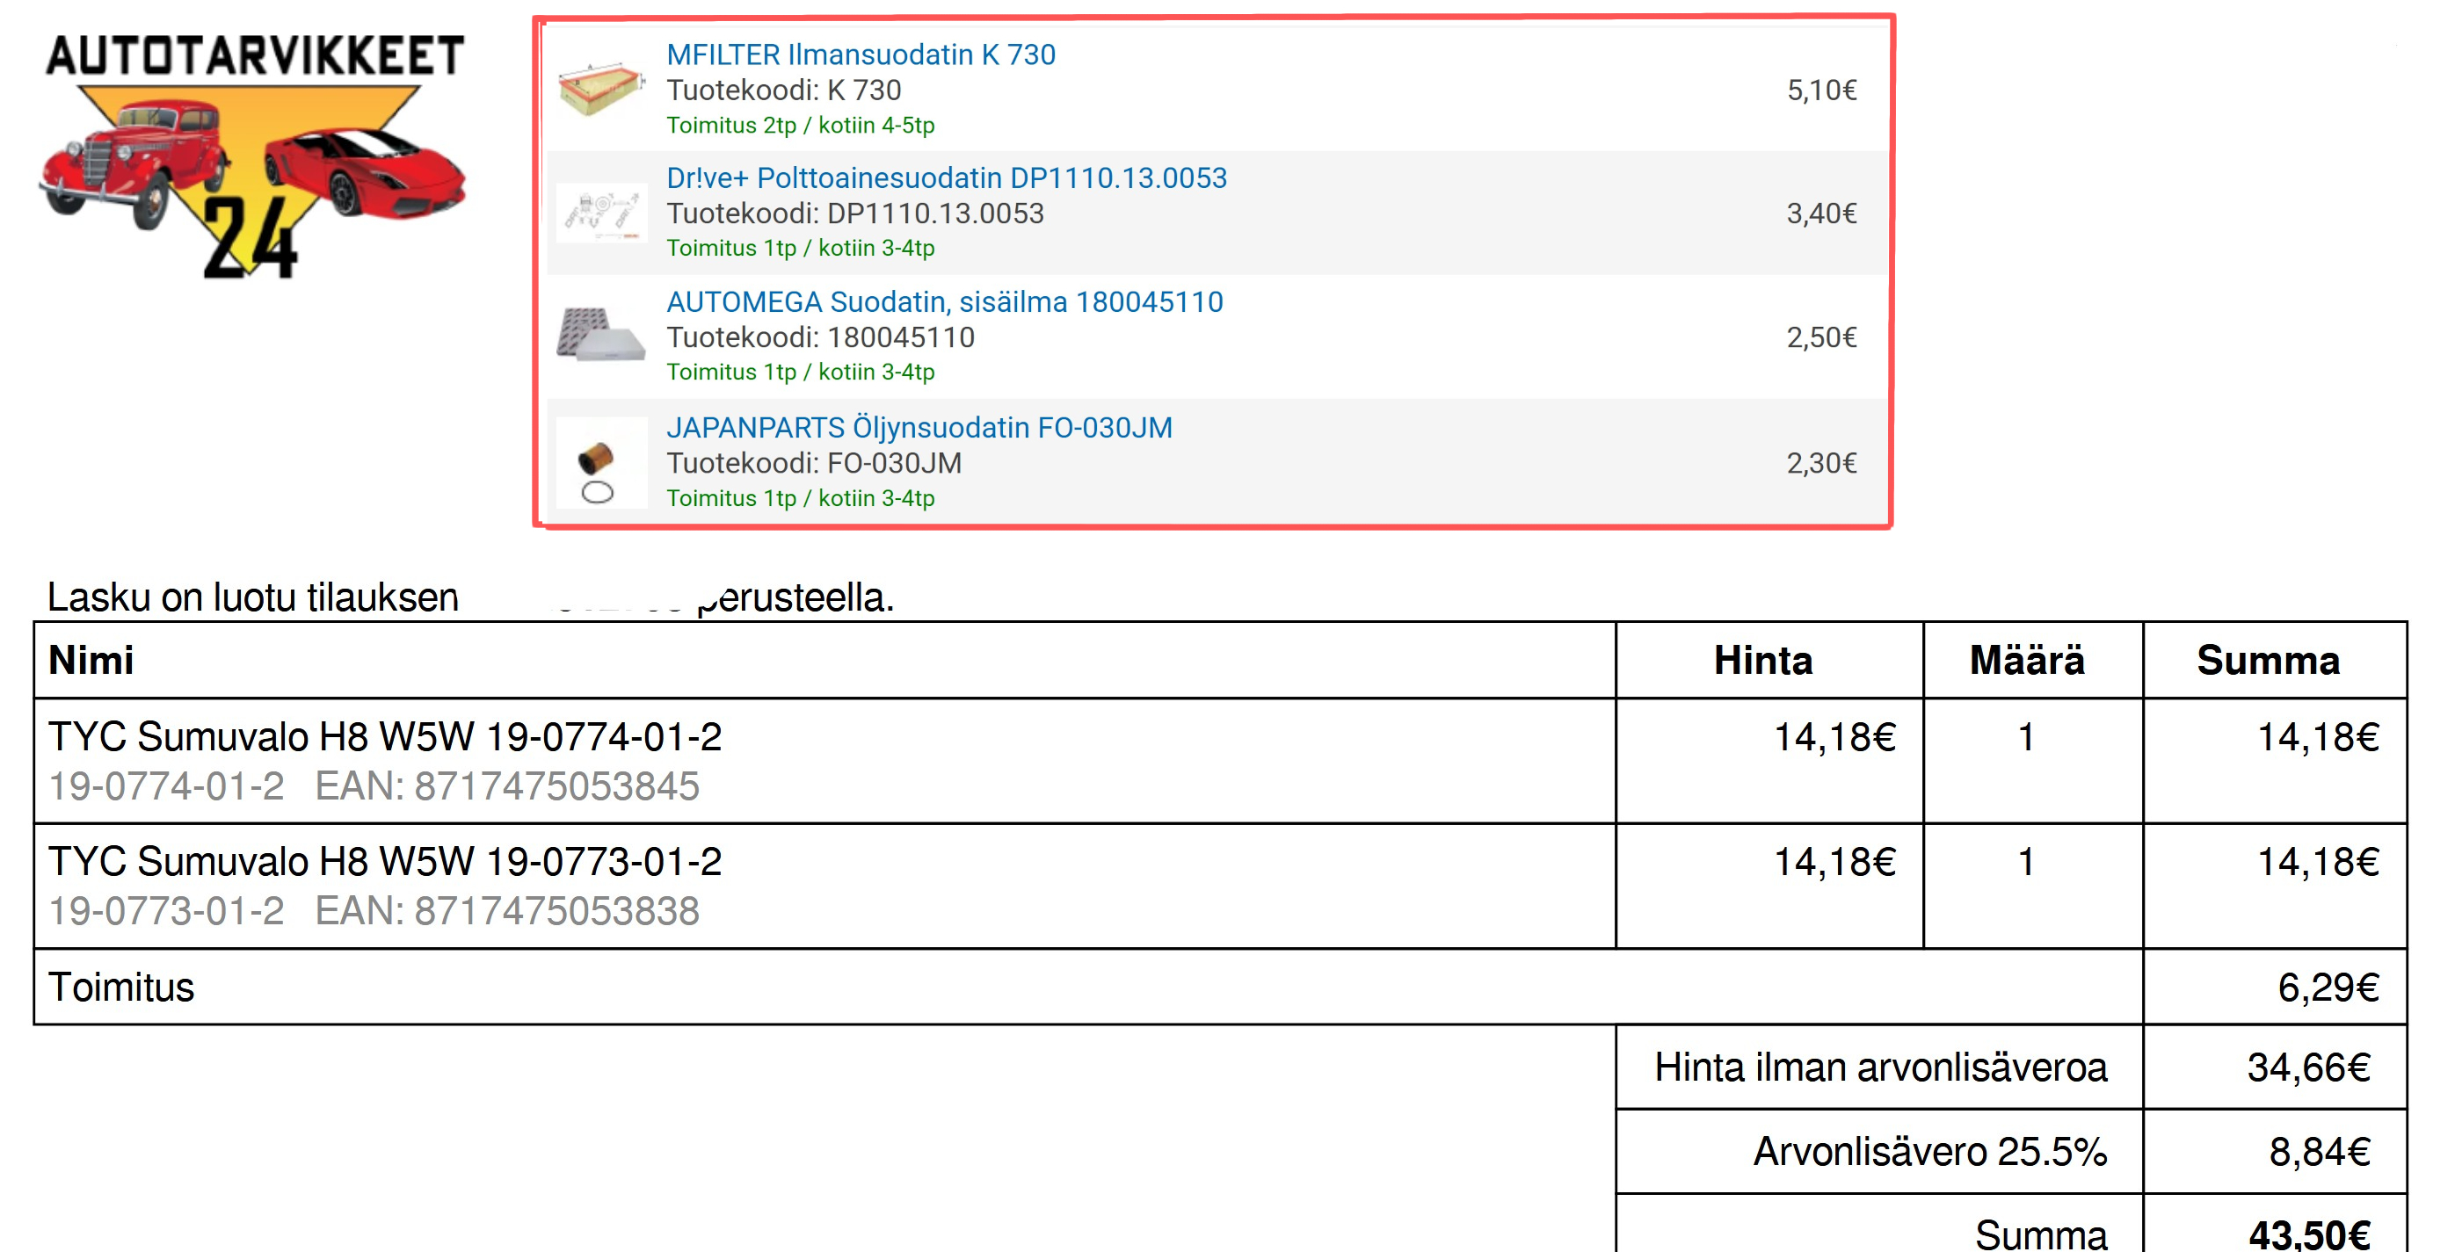Click the 2,30€ JAPANPARTS price
Image resolution: width=2455 pixels, height=1252 pixels.
1820,463
